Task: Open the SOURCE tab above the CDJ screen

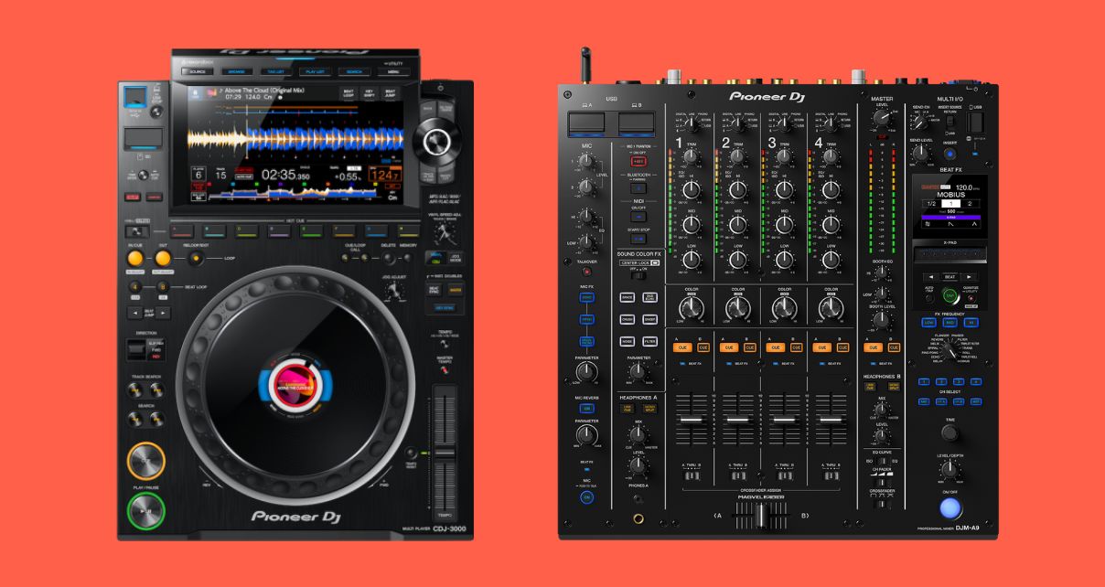Action: [197, 70]
